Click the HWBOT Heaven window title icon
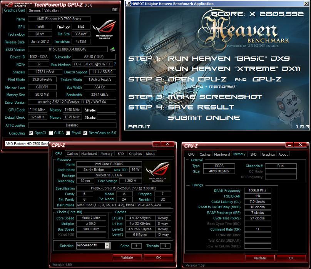Viewport: 311px width, 269px height. click(128, 3)
